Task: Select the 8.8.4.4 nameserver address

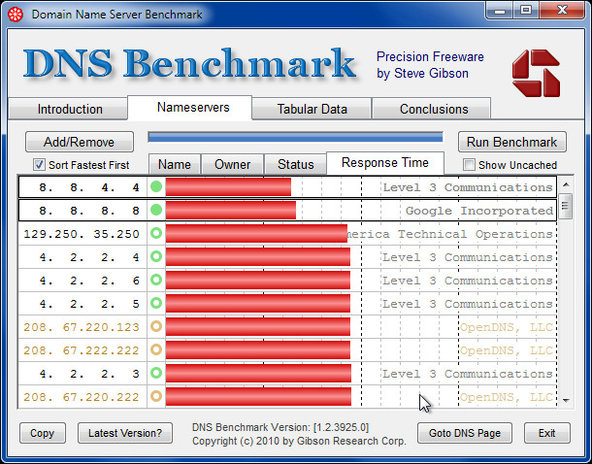Action: pos(89,187)
